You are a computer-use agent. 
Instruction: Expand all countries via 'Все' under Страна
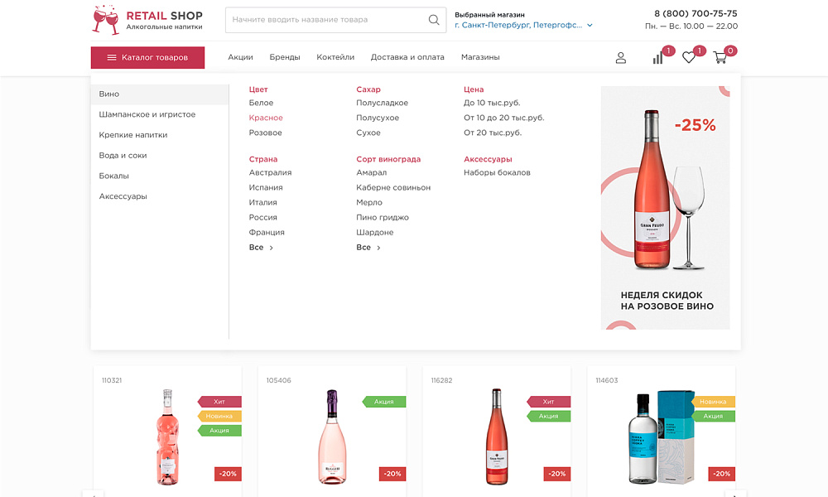click(261, 248)
